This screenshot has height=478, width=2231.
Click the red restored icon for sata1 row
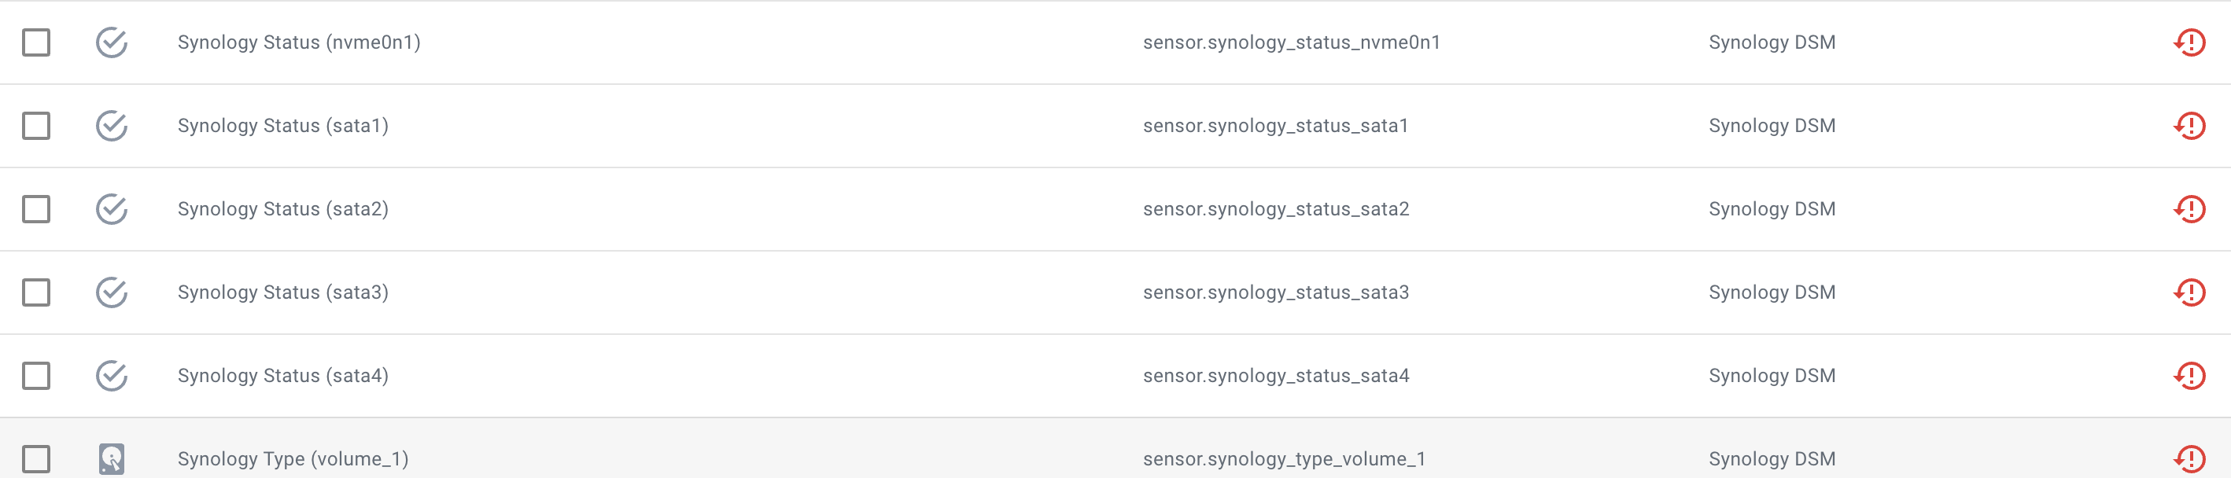2189,126
